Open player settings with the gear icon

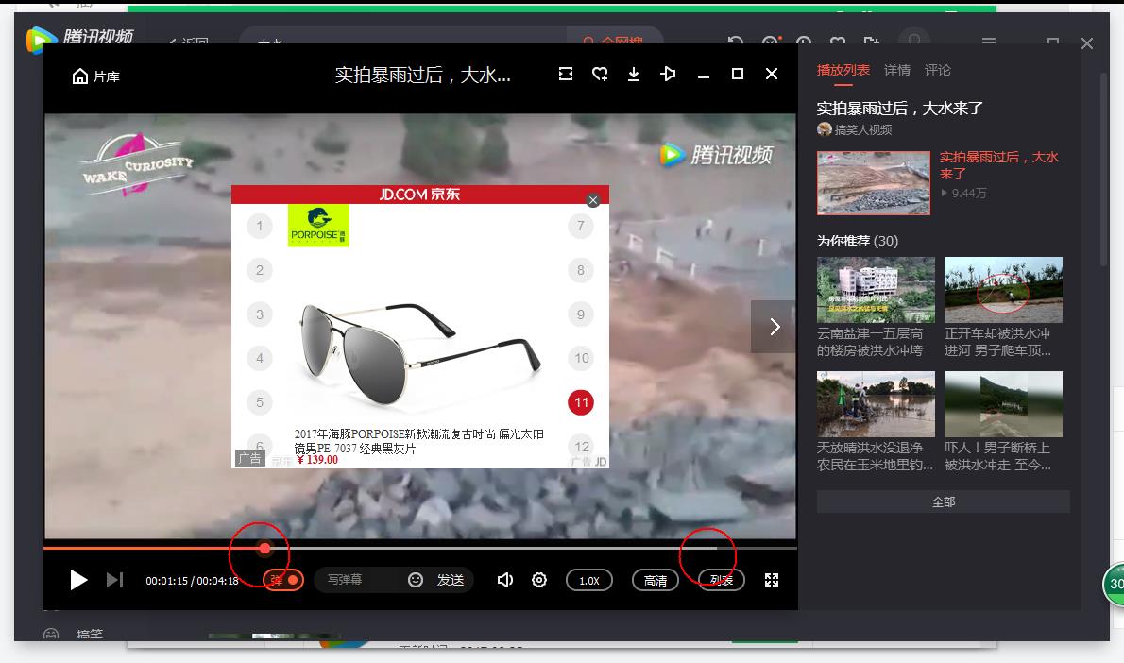click(538, 580)
